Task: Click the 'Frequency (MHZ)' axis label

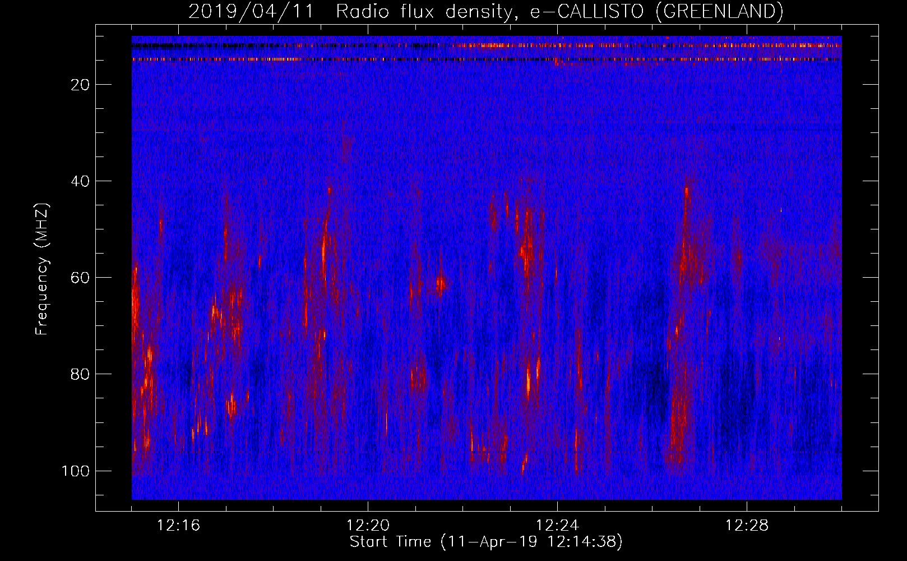Action: pos(43,269)
